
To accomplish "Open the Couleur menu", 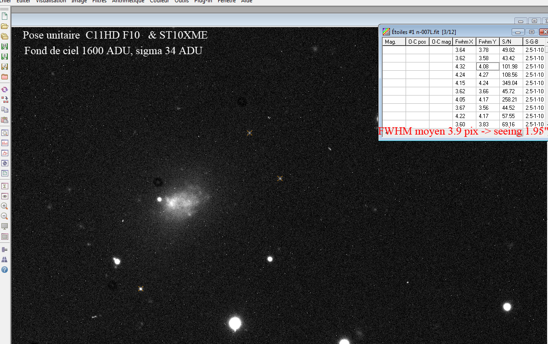I will 159,1.
